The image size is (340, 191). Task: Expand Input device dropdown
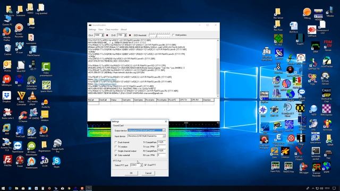pyautogui.click(x=164, y=136)
